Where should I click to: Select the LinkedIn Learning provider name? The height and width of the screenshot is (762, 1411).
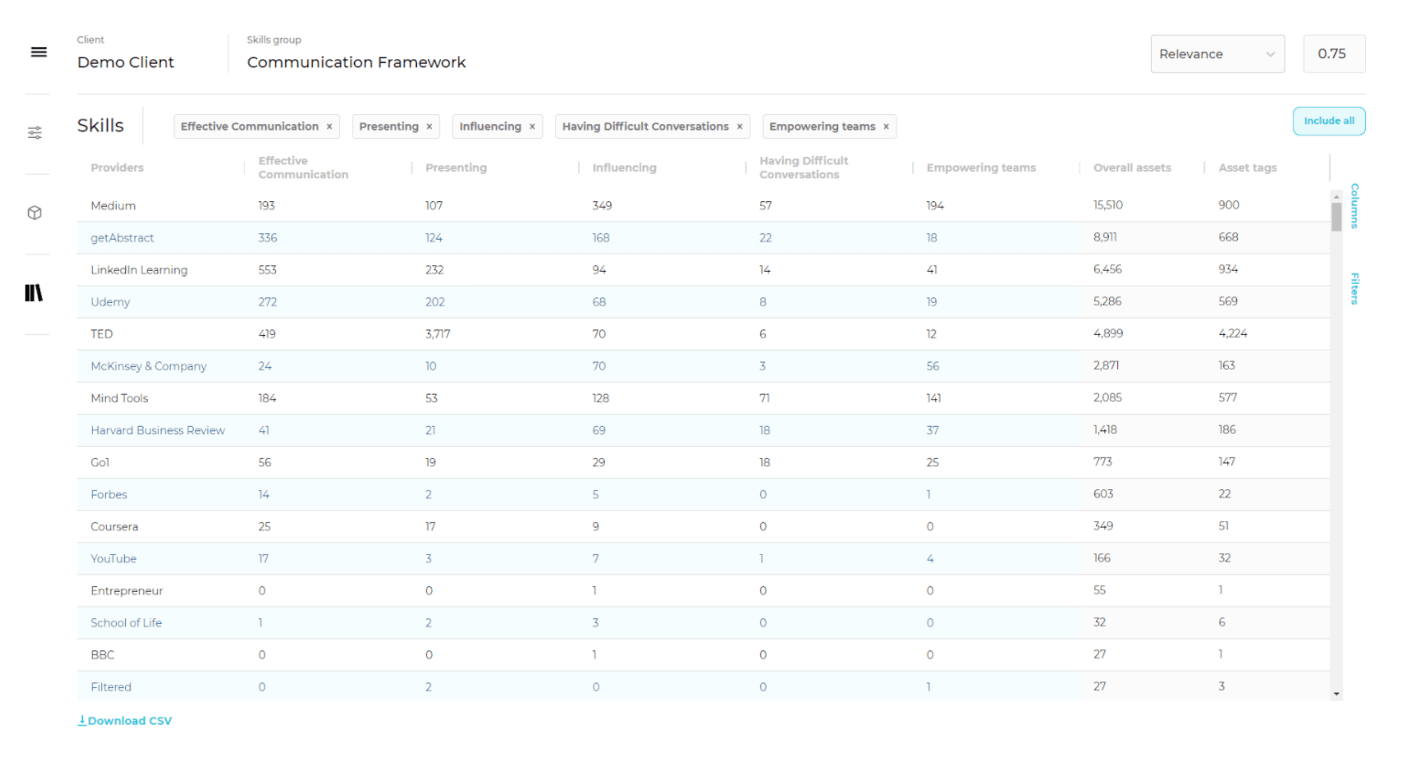(x=139, y=270)
